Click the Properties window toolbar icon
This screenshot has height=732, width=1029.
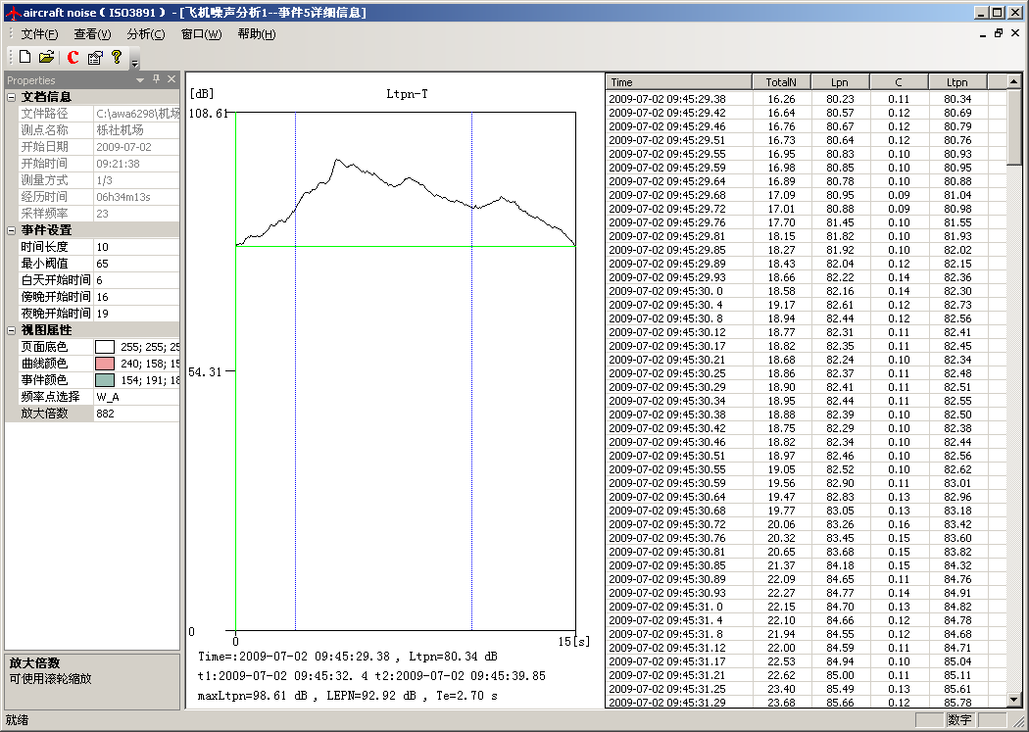pyautogui.click(x=95, y=58)
